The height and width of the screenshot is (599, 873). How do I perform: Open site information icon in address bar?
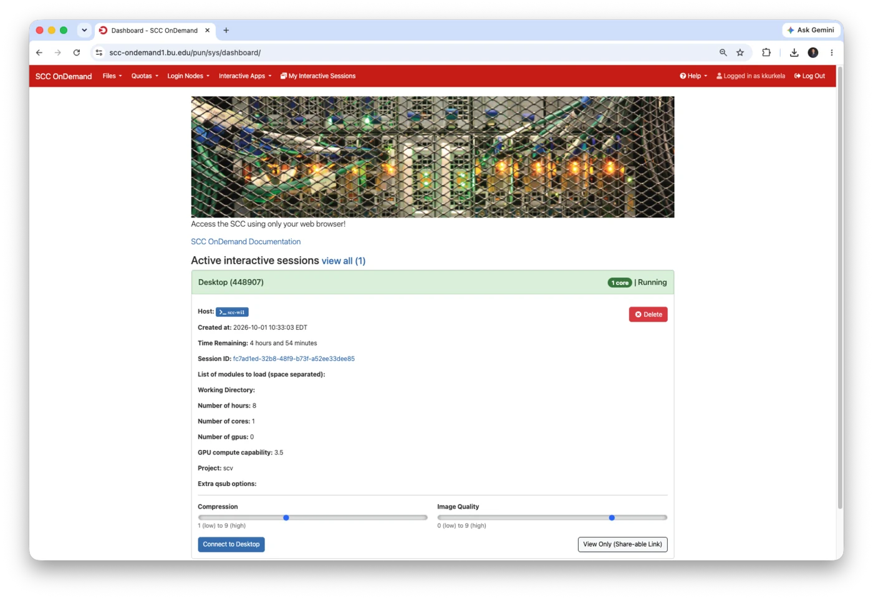coord(99,53)
